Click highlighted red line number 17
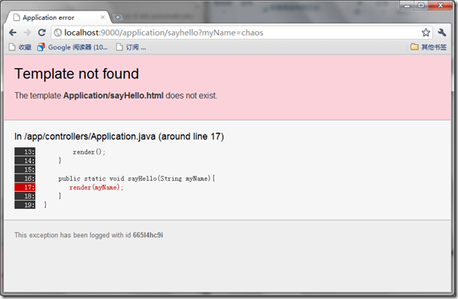Viewport: 458px width, 299px height. click(25, 187)
